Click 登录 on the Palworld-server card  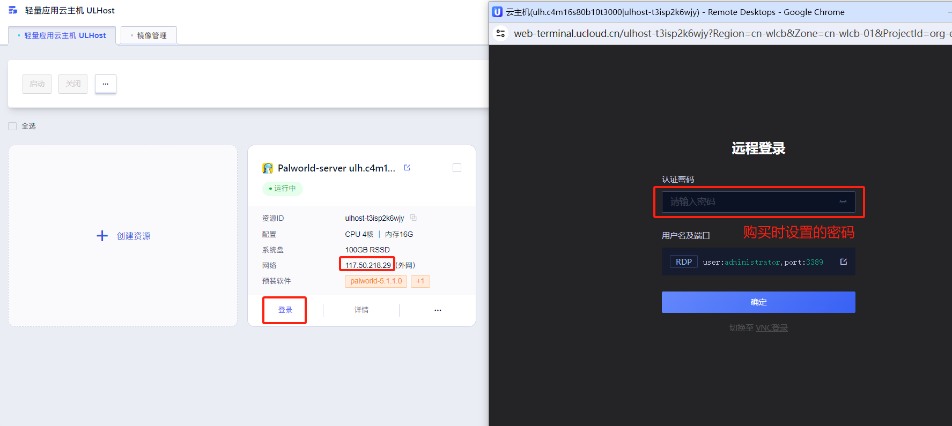tap(285, 310)
